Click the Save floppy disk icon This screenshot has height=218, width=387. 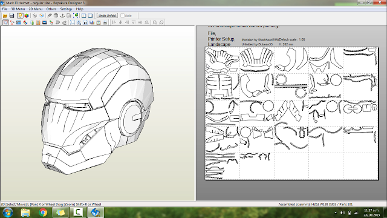11,16
